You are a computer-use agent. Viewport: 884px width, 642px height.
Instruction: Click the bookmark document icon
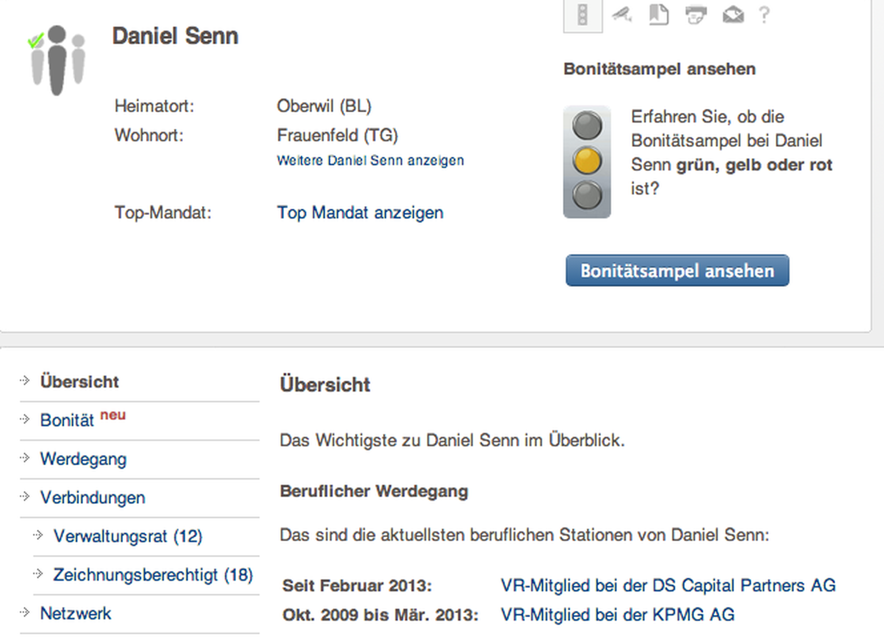click(658, 14)
